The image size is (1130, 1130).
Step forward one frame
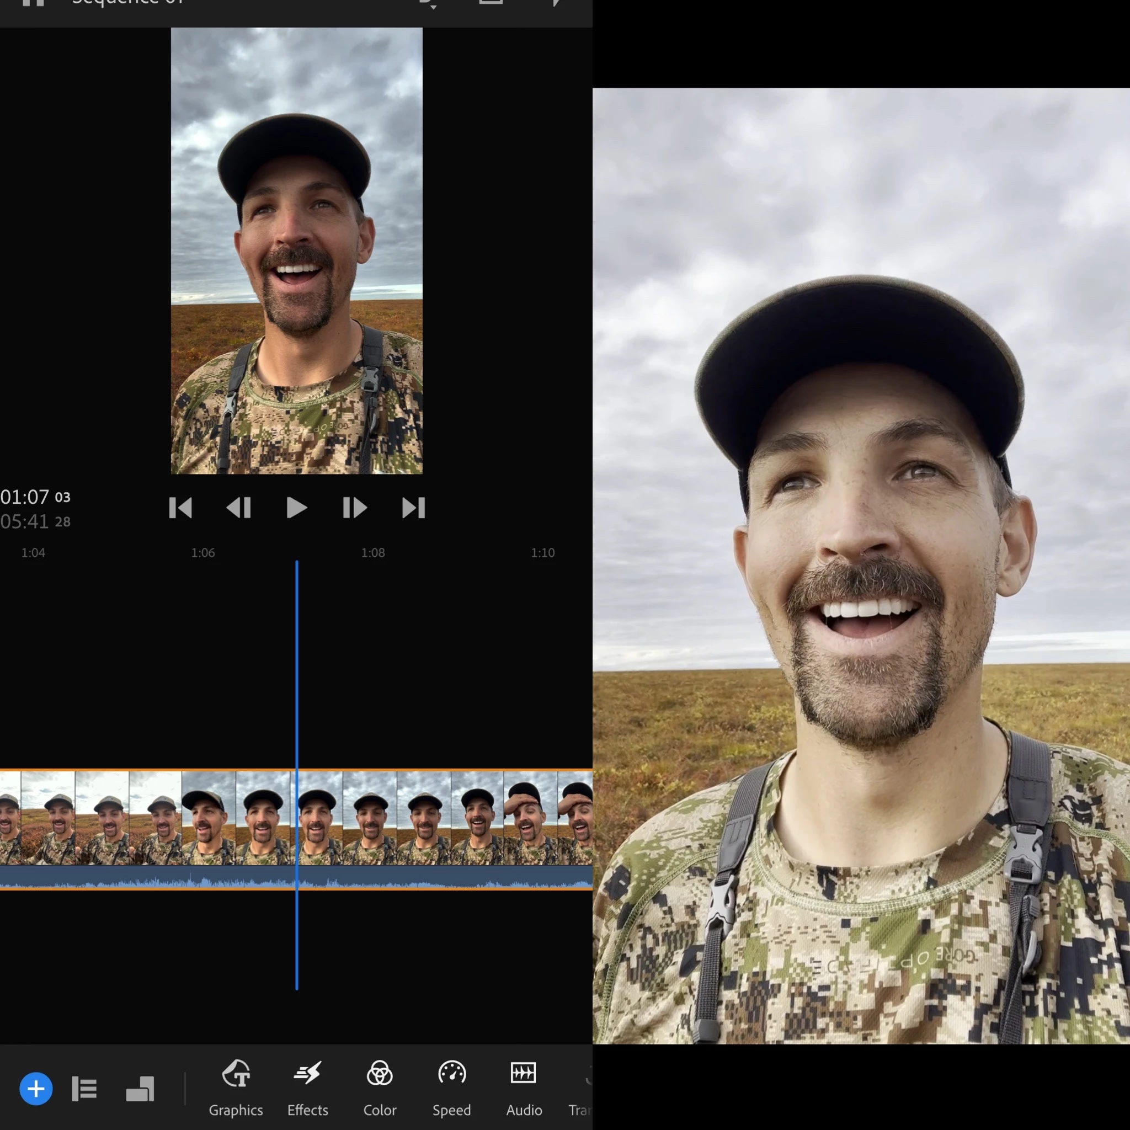[x=354, y=508]
